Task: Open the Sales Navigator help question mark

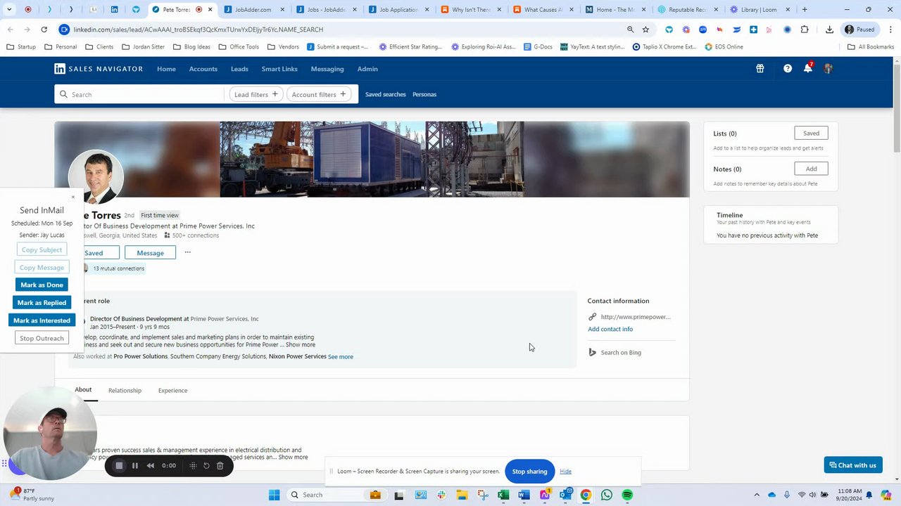Action: tap(787, 69)
